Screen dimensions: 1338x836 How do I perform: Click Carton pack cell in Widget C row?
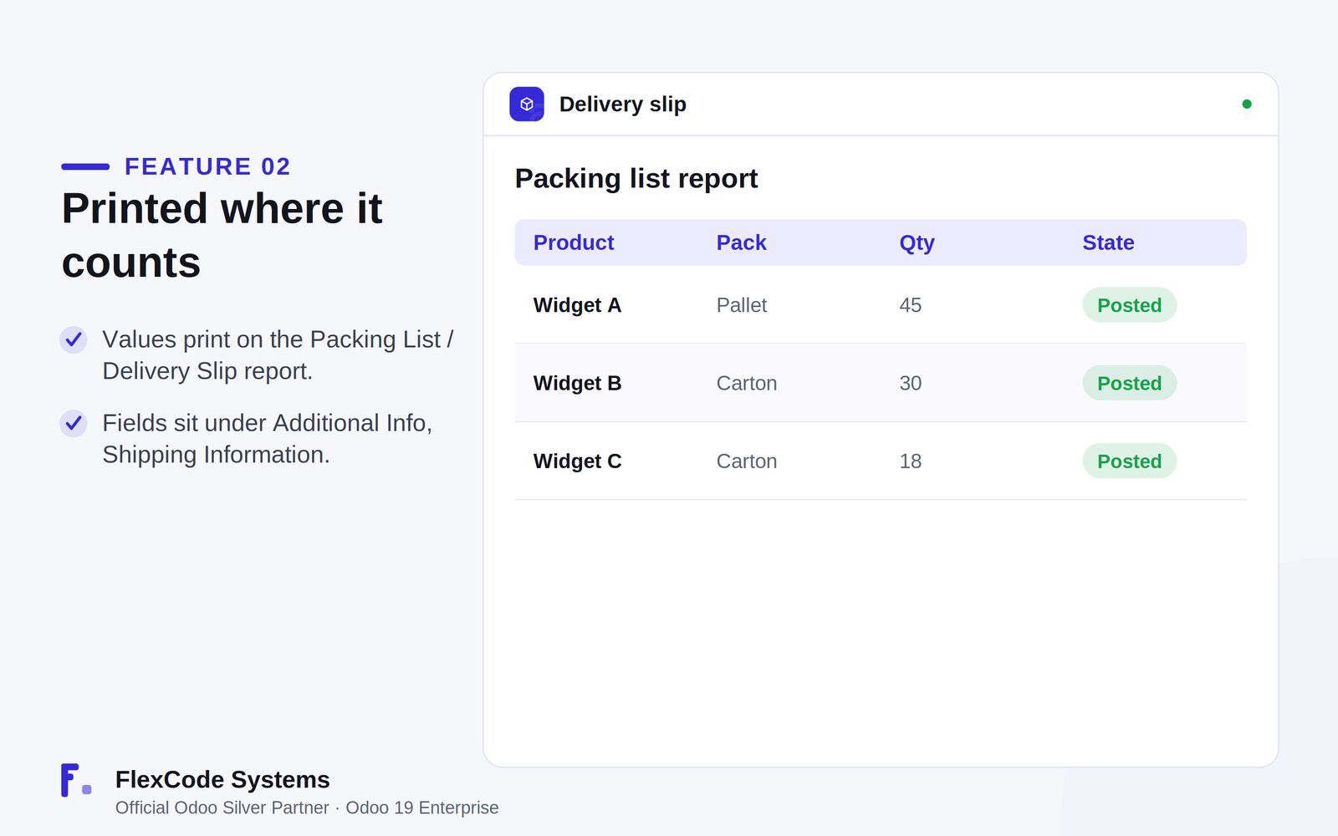[747, 461]
